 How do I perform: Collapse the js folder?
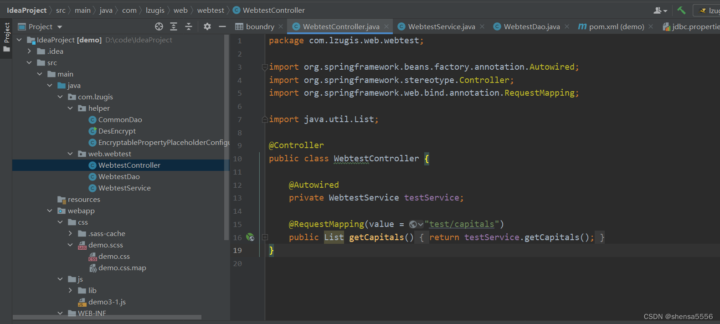click(x=60, y=279)
